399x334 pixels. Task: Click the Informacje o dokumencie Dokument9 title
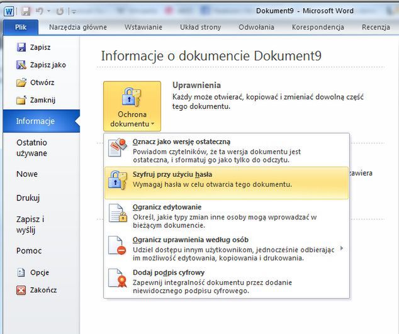coord(211,56)
